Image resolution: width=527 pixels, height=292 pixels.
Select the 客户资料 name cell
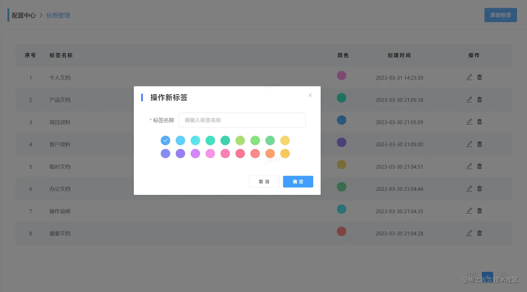click(x=60, y=144)
